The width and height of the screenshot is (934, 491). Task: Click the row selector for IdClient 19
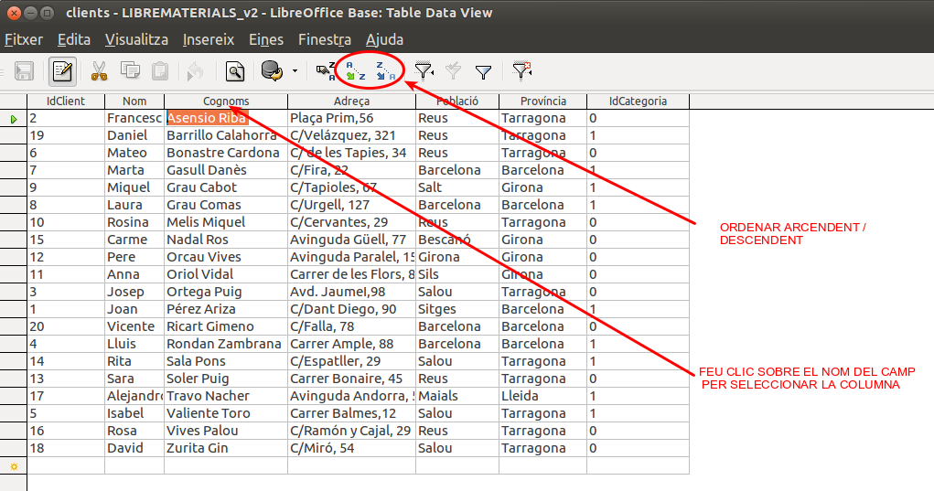[14, 135]
